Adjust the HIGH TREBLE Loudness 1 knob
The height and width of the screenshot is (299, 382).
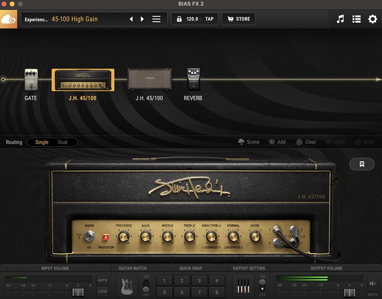click(x=211, y=236)
